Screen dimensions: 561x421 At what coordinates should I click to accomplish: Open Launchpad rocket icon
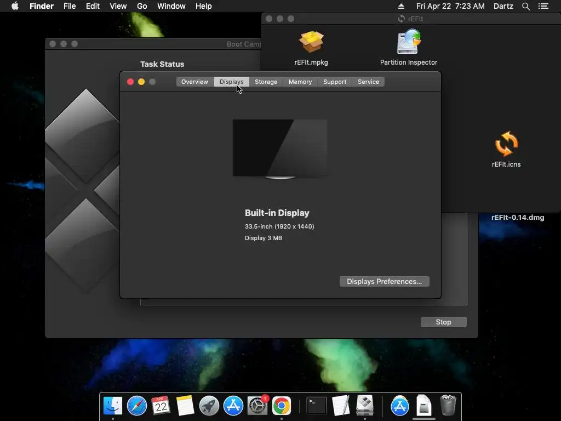click(x=209, y=406)
